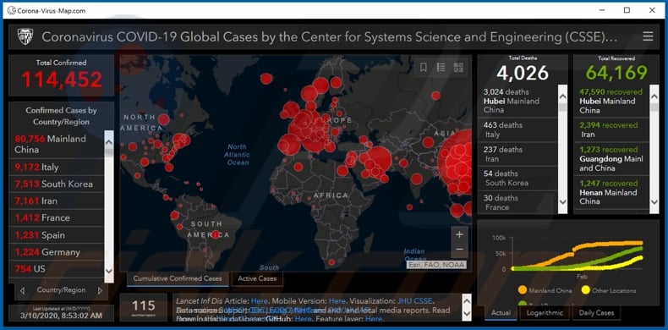This screenshot has width=668, height=330.
Task: Open the hamburger menu in the header
Action: (x=648, y=36)
